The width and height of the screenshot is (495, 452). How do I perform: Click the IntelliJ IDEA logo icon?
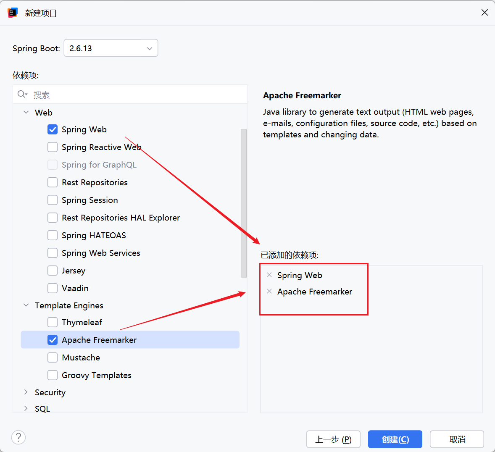coord(13,13)
